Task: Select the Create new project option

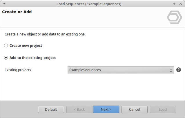Action: (x=6, y=46)
